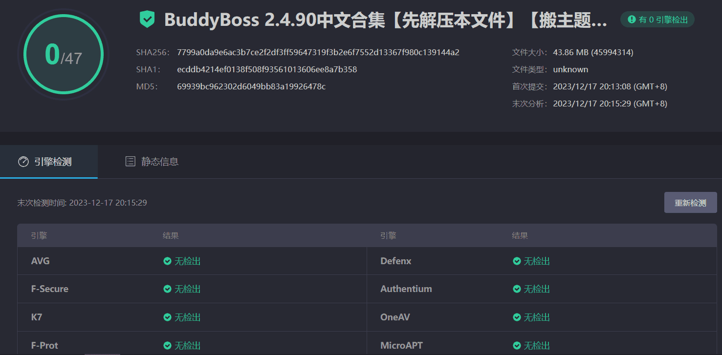Click the file type value unknown
Image resolution: width=722 pixels, height=355 pixels.
pos(570,69)
